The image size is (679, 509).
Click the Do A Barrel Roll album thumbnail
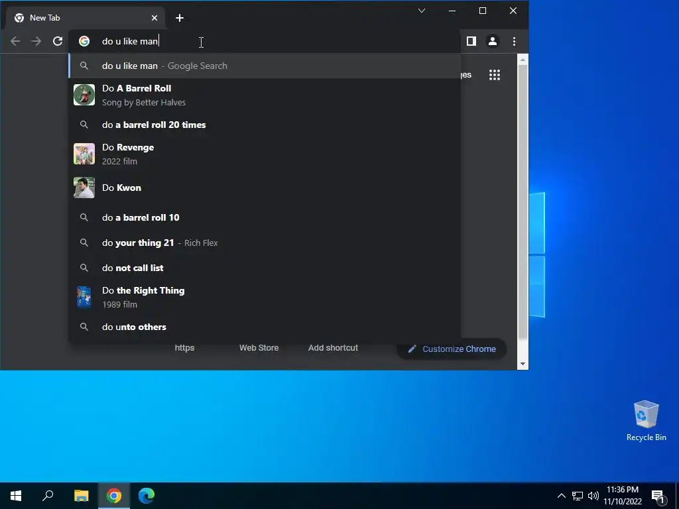pyautogui.click(x=84, y=95)
